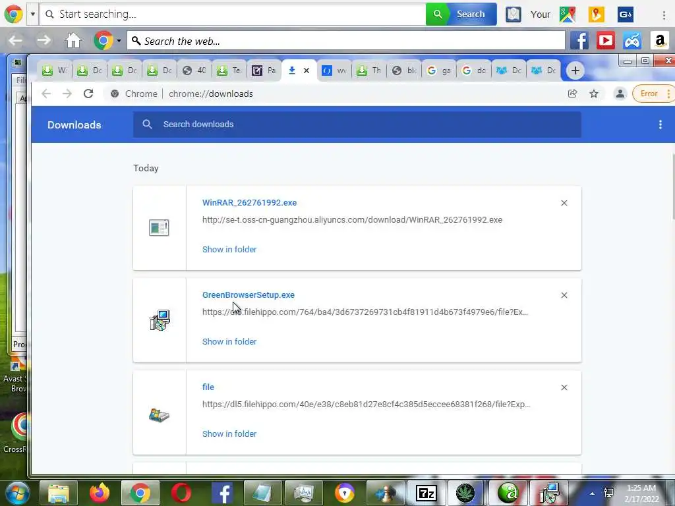This screenshot has width=675, height=506.
Task: Switch to the tab labeled 'Pa'
Action: click(x=264, y=70)
